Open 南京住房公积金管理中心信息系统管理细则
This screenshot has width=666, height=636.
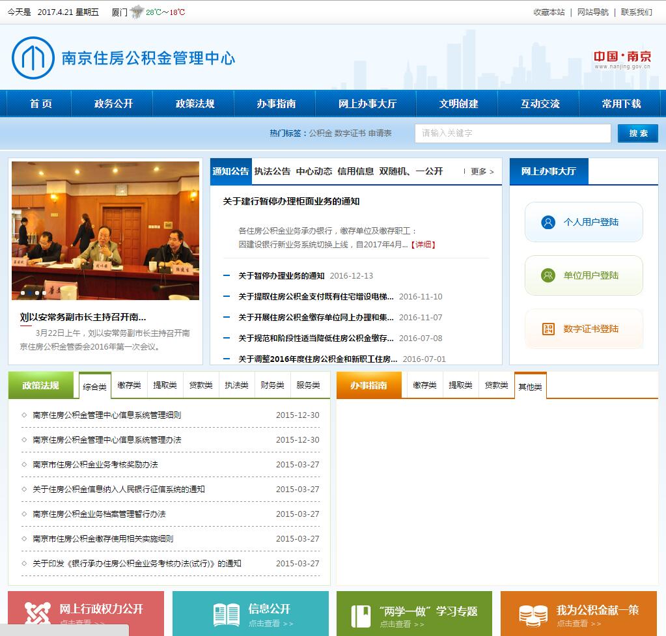(107, 415)
